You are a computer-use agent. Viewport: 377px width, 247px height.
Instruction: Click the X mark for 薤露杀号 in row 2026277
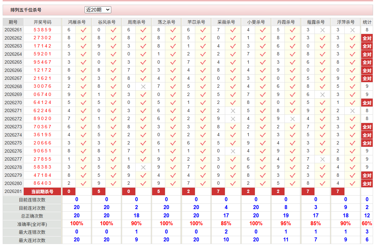pos(322,159)
